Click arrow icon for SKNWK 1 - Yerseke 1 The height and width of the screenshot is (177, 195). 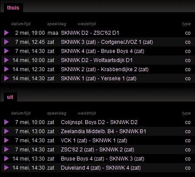click(7, 78)
